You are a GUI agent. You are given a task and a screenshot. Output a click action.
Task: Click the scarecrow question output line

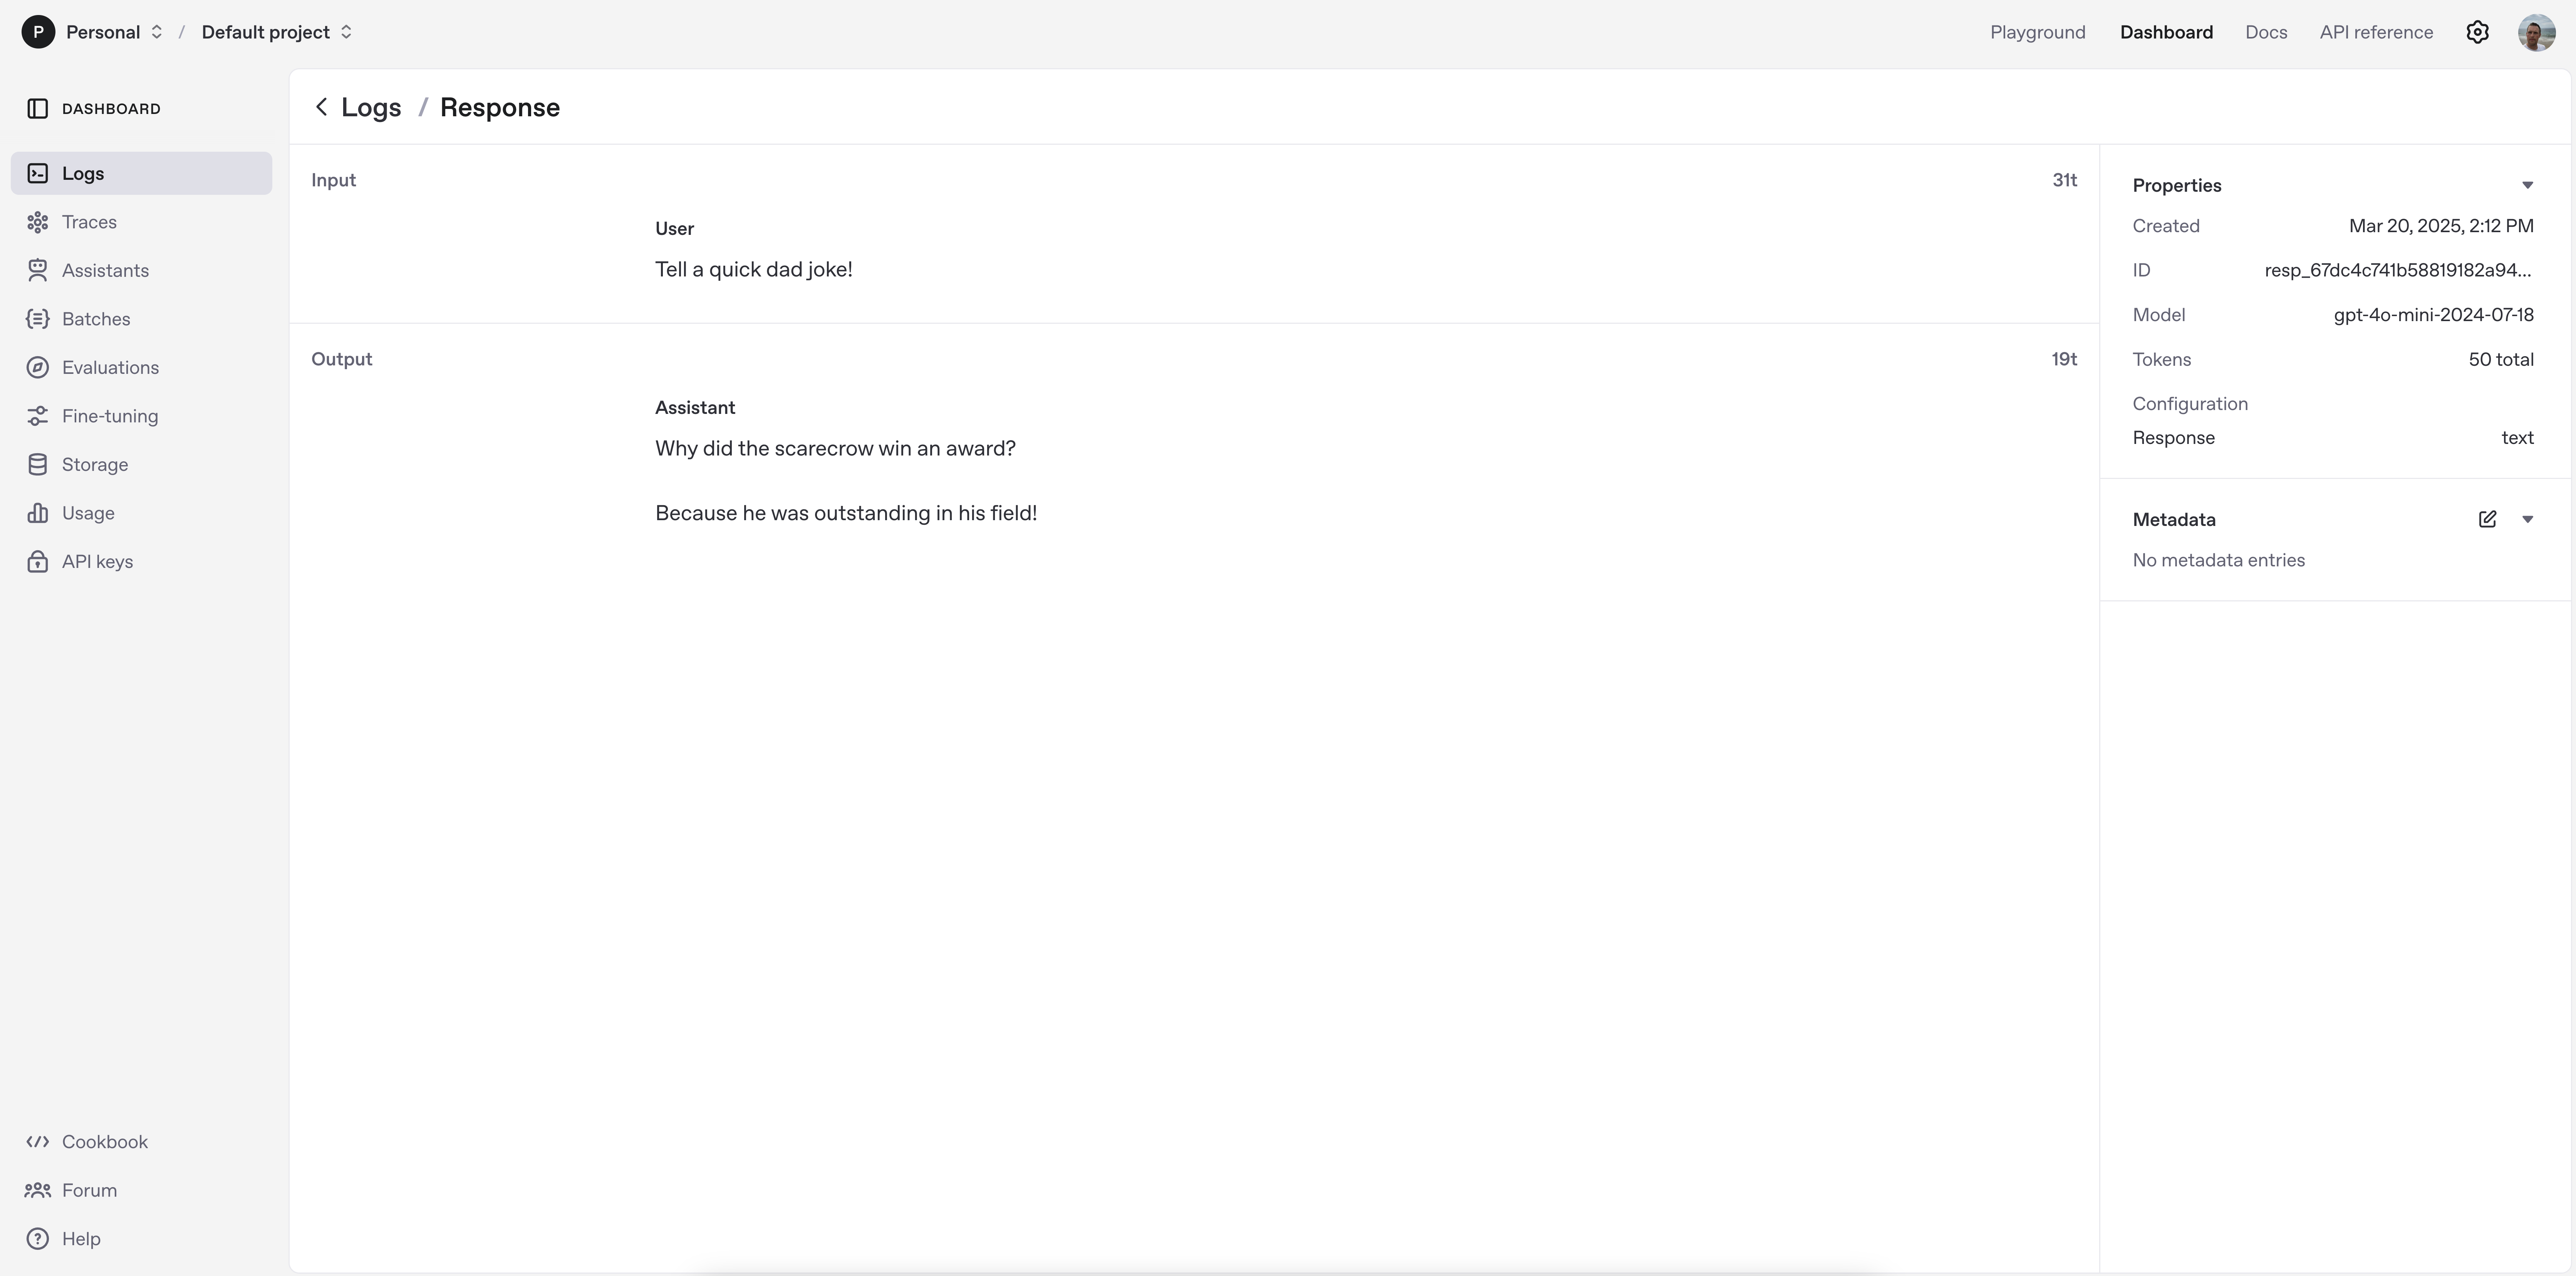[835, 448]
